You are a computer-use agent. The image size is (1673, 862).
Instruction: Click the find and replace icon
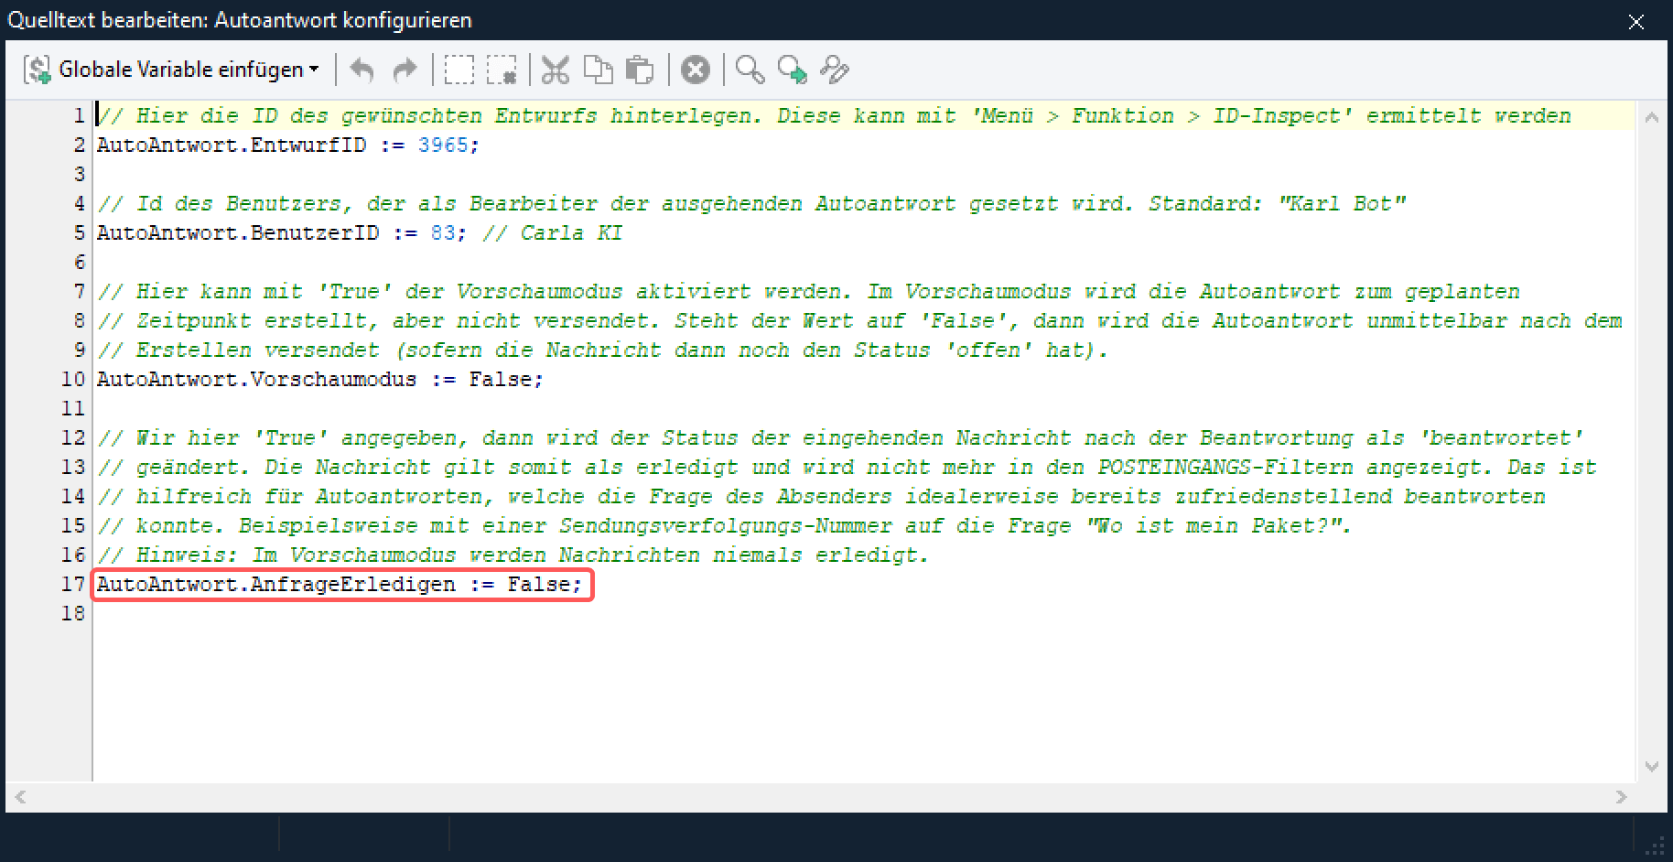click(x=835, y=70)
